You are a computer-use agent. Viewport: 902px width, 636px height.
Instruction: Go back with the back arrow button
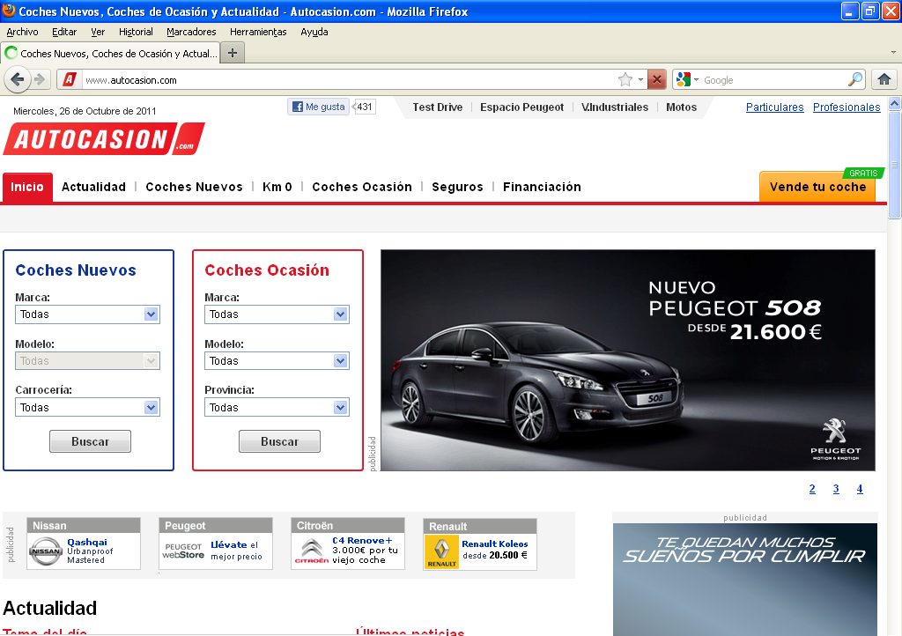coord(18,79)
